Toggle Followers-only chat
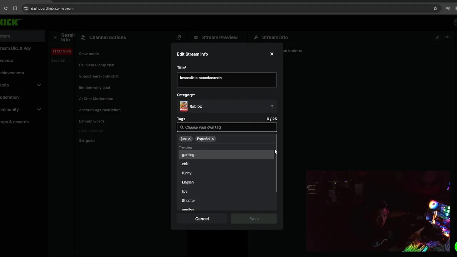The width and height of the screenshot is (457, 257). coord(97,65)
